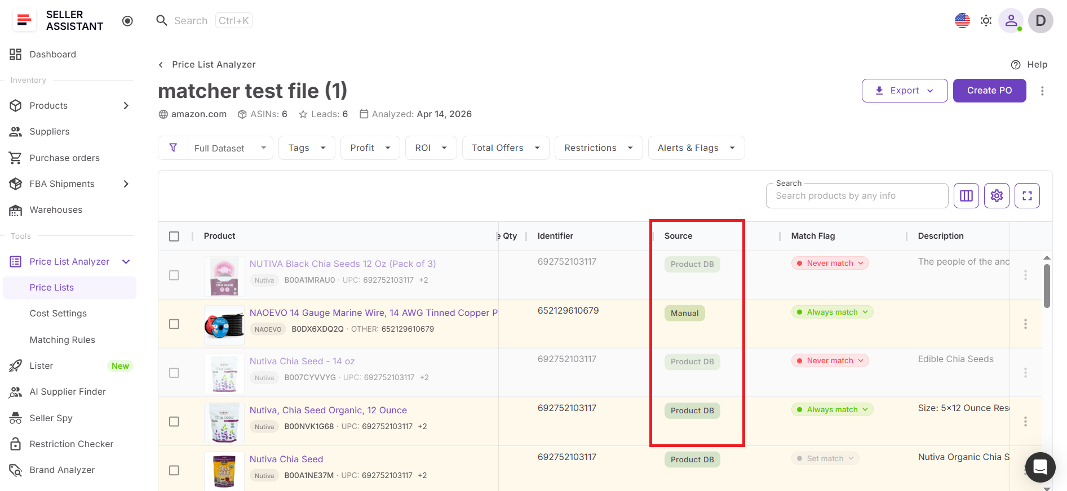Open NUTIVA Black Chia Seeds product link
This screenshot has height=491, width=1067.
tap(343, 264)
